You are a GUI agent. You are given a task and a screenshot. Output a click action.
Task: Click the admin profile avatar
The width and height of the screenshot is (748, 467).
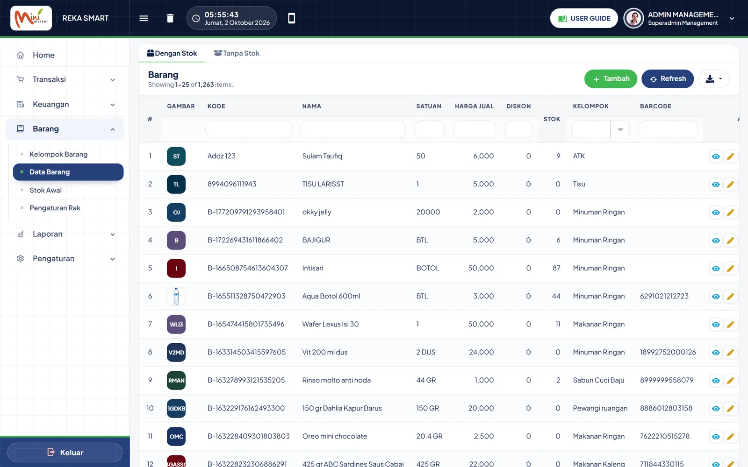click(633, 18)
